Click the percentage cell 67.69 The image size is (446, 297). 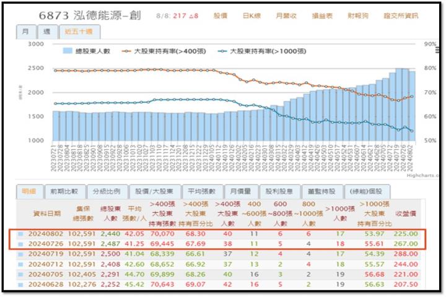tap(195, 244)
